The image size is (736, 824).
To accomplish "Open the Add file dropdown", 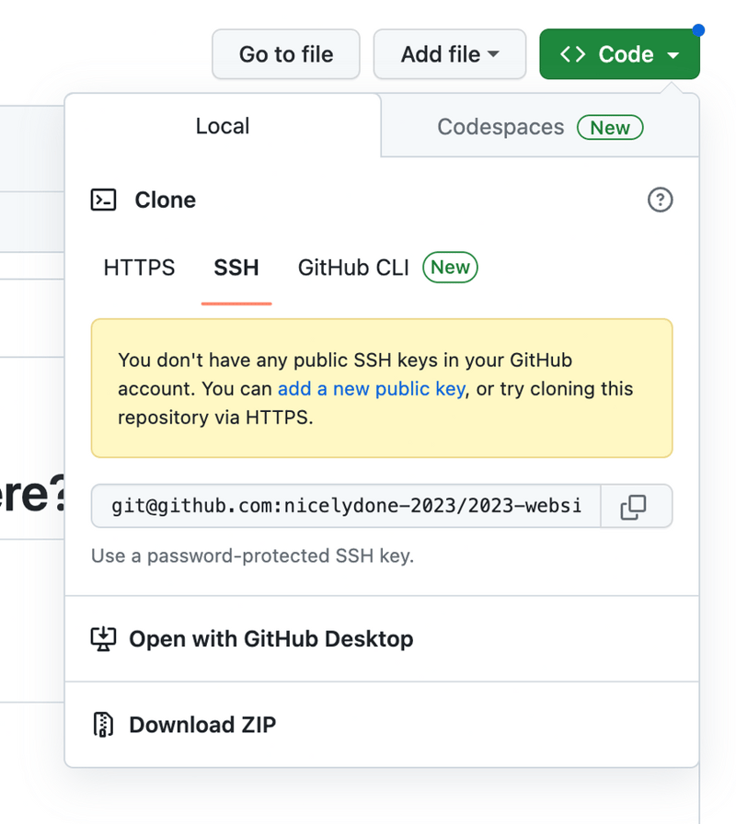I will pos(449,53).
